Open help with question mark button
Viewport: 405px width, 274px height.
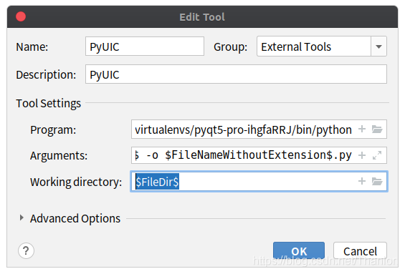(x=26, y=250)
